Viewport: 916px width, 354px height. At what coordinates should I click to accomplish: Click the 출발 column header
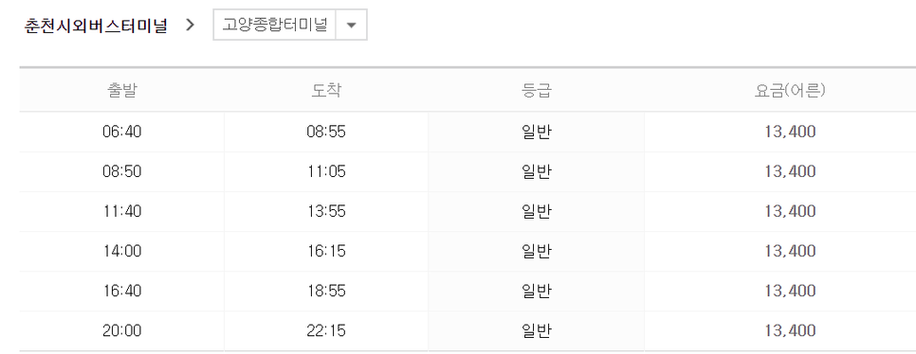click(122, 91)
